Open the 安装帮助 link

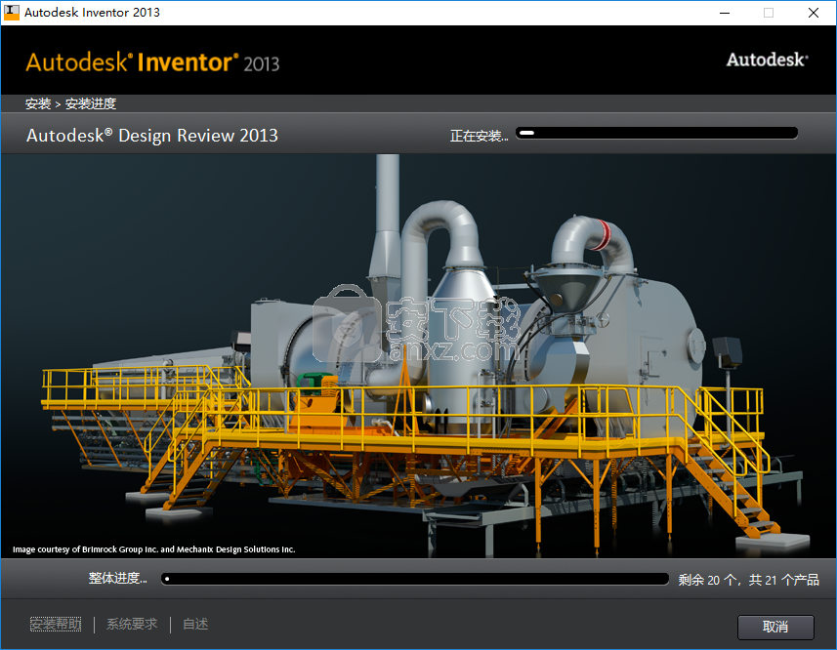click(x=56, y=624)
